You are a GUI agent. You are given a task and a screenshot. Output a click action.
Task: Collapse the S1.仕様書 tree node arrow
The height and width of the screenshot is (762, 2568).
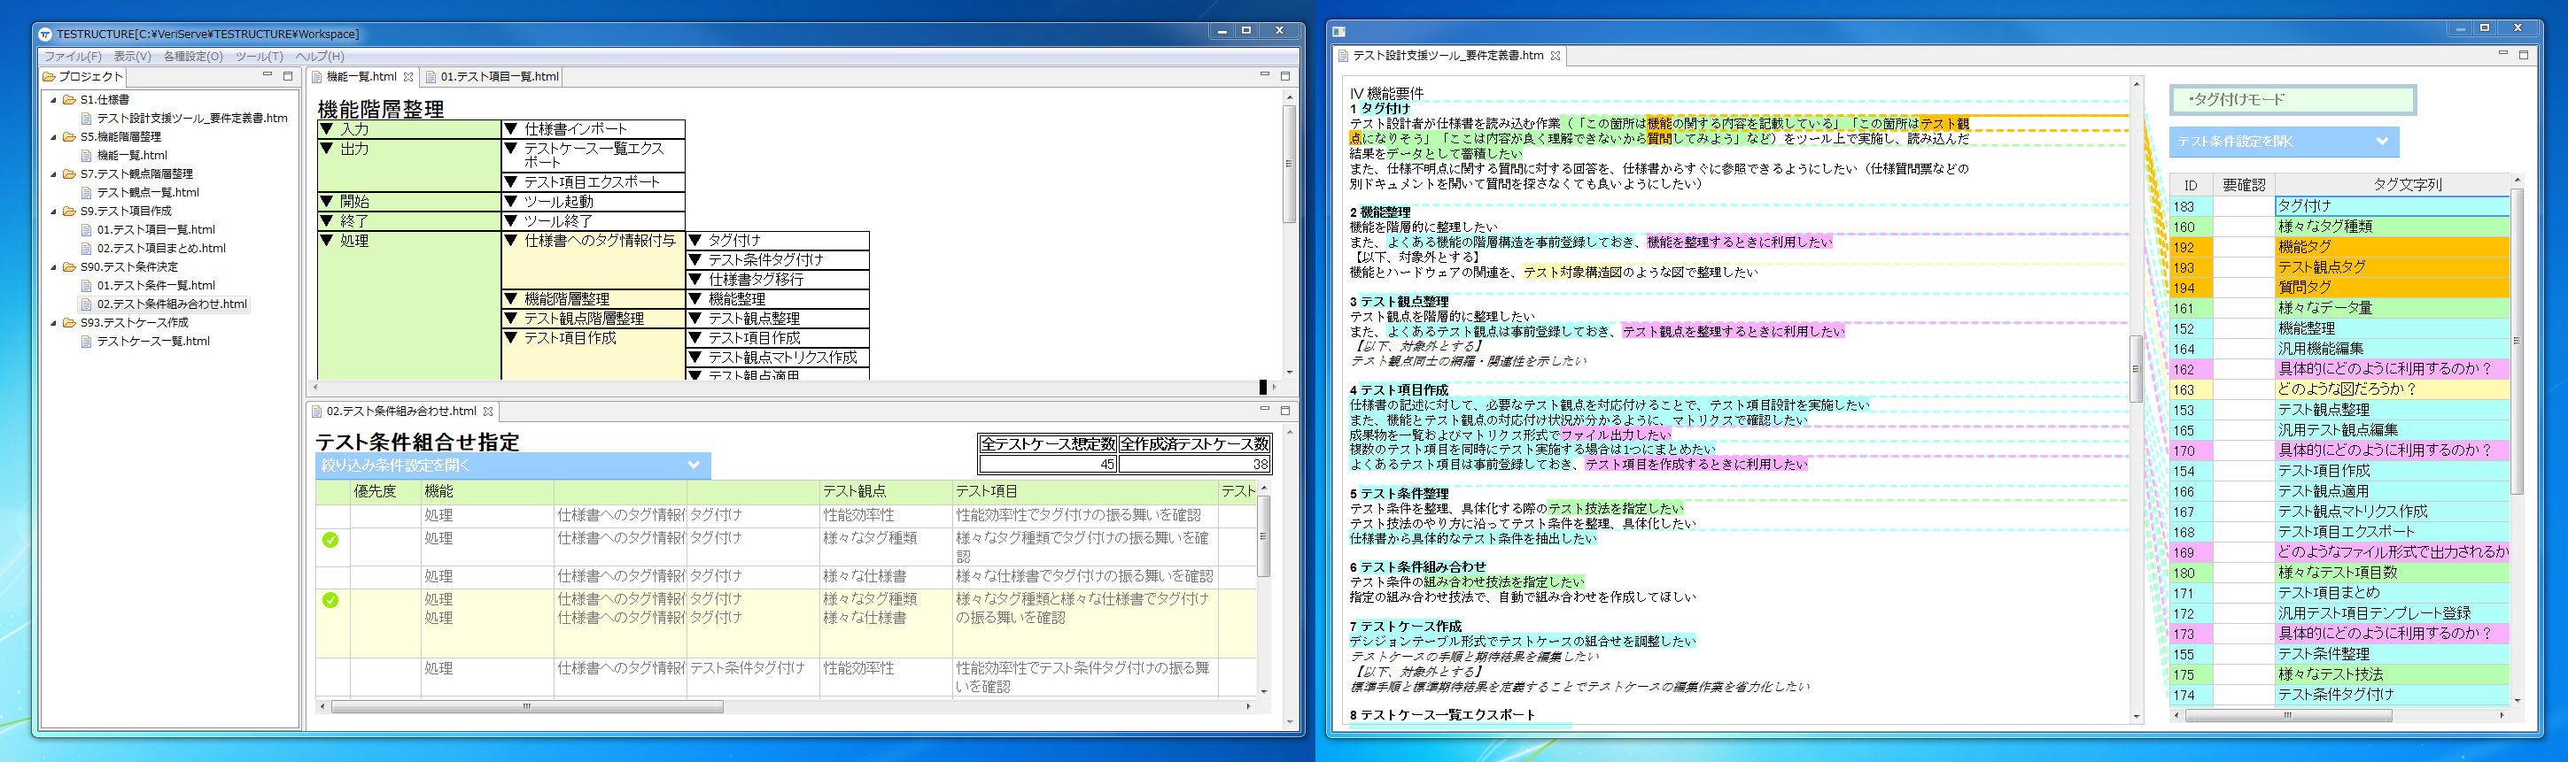54,100
